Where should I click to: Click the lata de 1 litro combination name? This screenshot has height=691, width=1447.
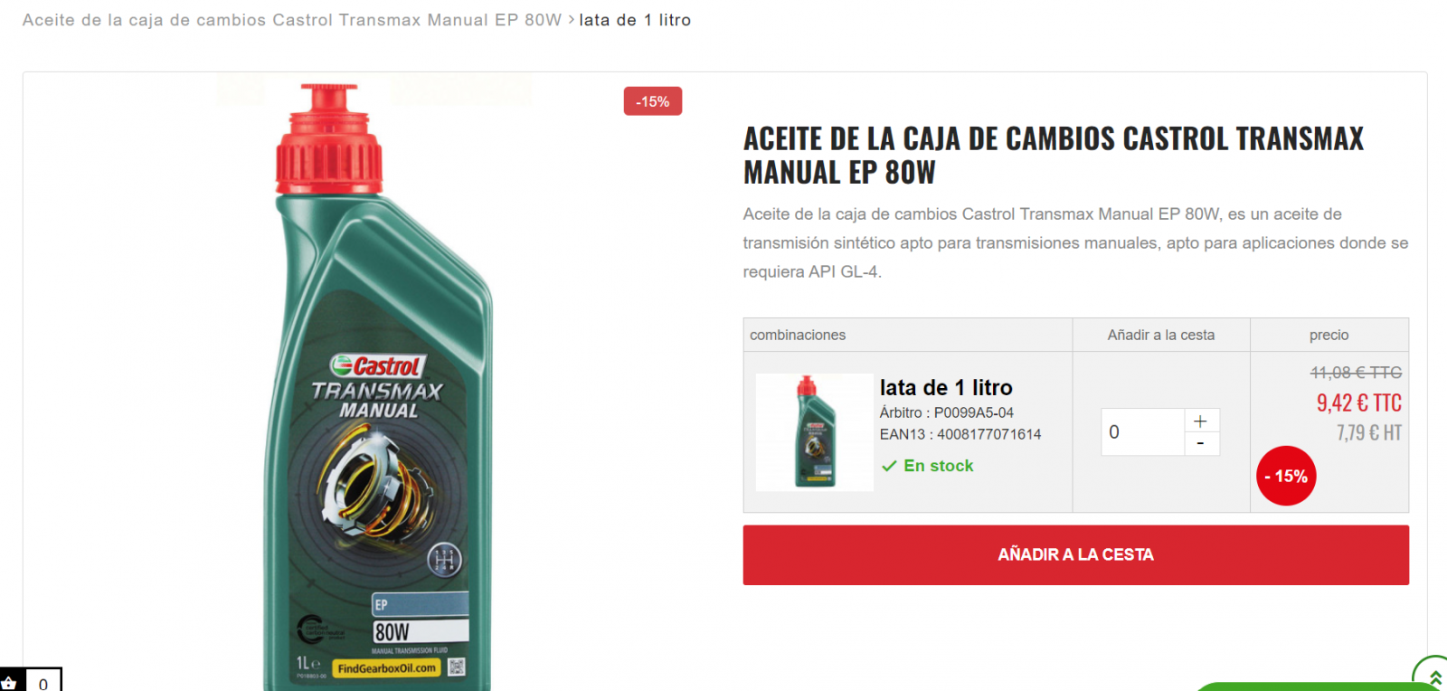[x=946, y=388]
